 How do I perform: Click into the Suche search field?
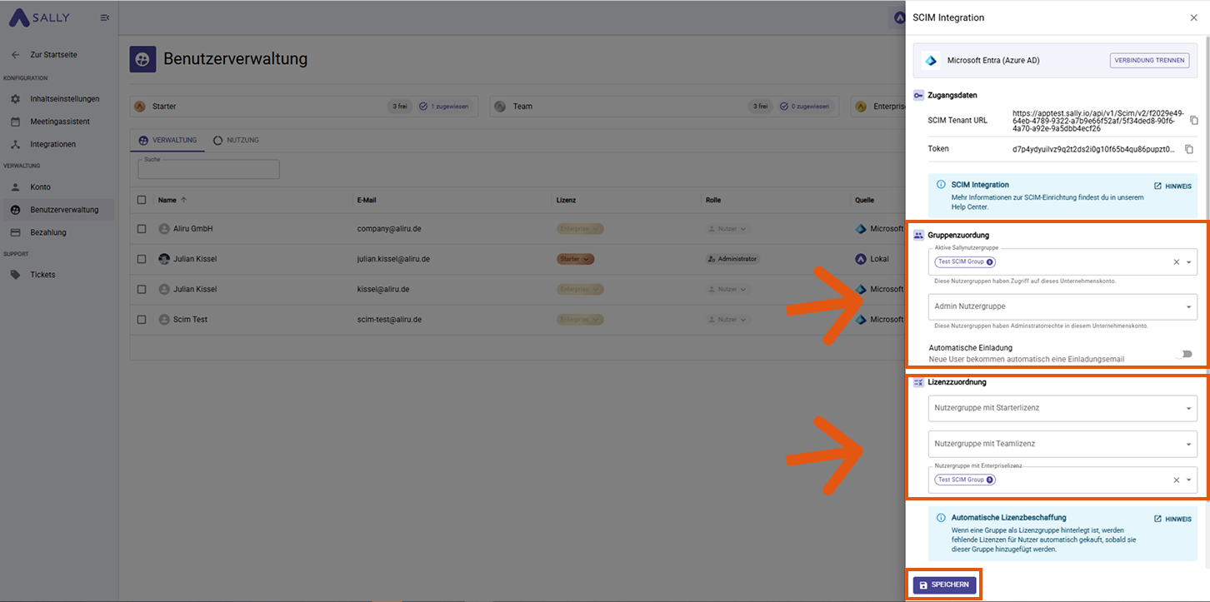pos(208,170)
